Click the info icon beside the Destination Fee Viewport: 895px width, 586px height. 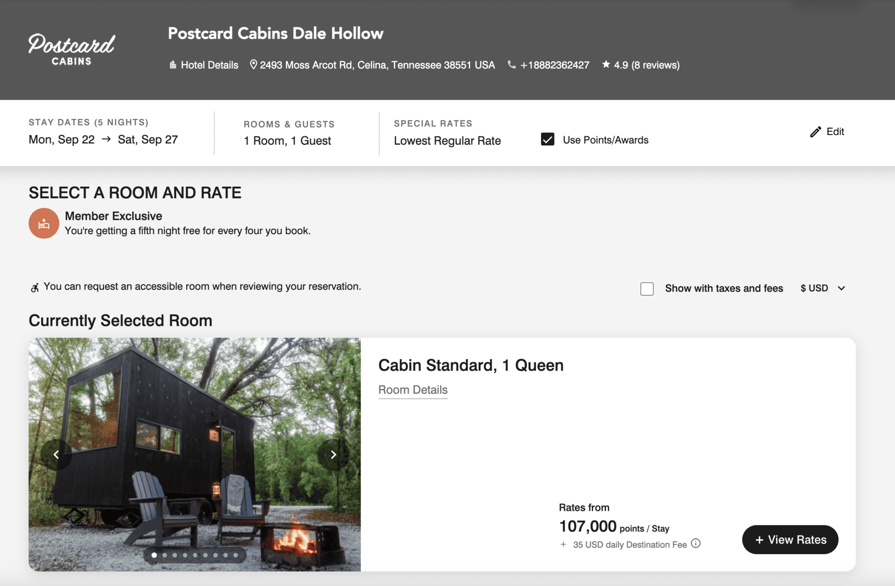[x=695, y=544]
